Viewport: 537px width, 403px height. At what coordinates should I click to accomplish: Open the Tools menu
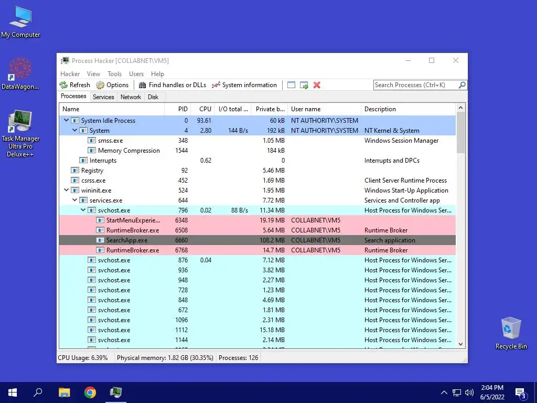point(114,73)
